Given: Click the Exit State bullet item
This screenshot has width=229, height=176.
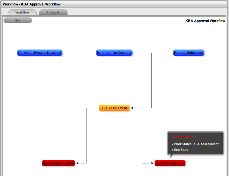Looking at the screenshot, I should 181,150.
